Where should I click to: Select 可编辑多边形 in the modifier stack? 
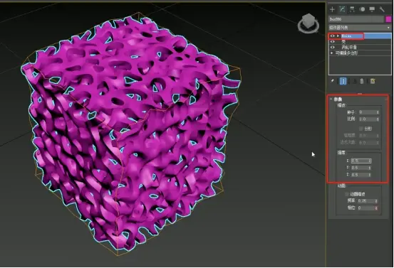(360, 53)
